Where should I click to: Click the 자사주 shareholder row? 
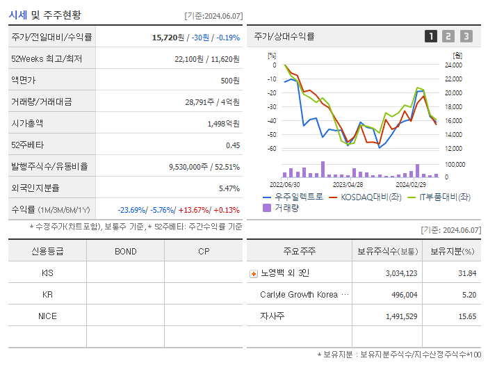(x=364, y=316)
